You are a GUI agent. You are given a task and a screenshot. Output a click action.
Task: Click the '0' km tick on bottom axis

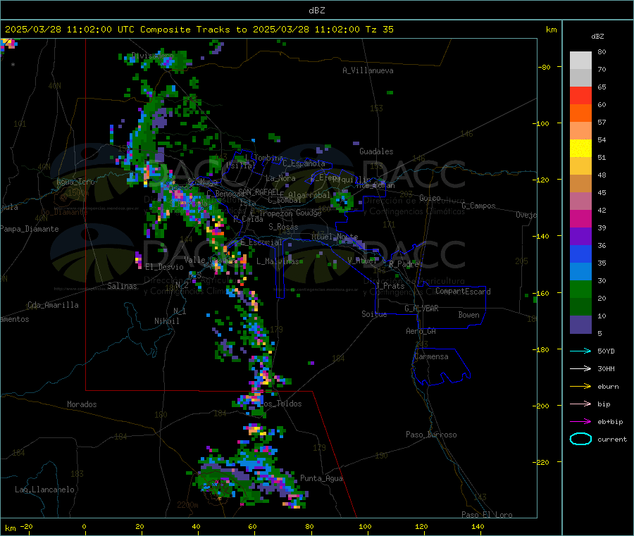(x=84, y=526)
